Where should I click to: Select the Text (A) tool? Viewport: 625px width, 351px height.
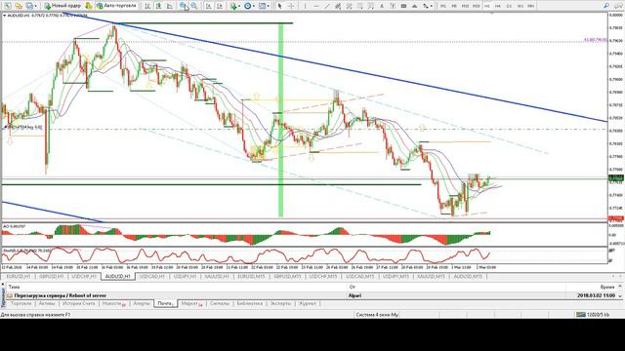382,6
